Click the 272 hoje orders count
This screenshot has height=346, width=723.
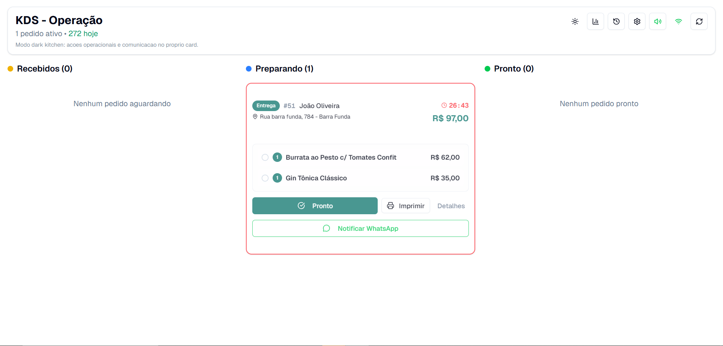coord(83,34)
